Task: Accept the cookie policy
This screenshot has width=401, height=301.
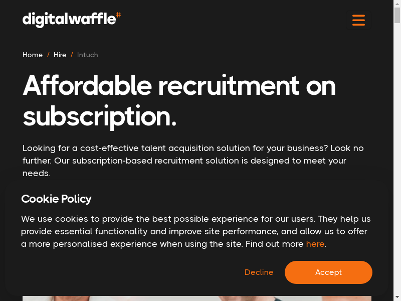Action: 328,272
